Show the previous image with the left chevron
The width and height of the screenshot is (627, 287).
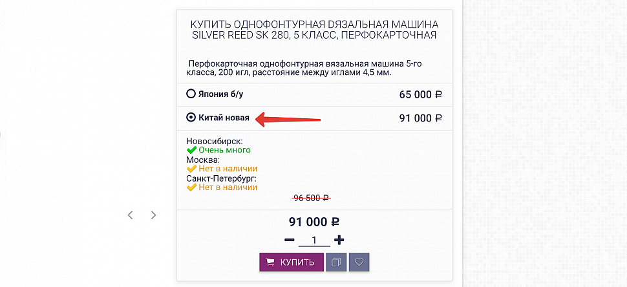point(130,215)
